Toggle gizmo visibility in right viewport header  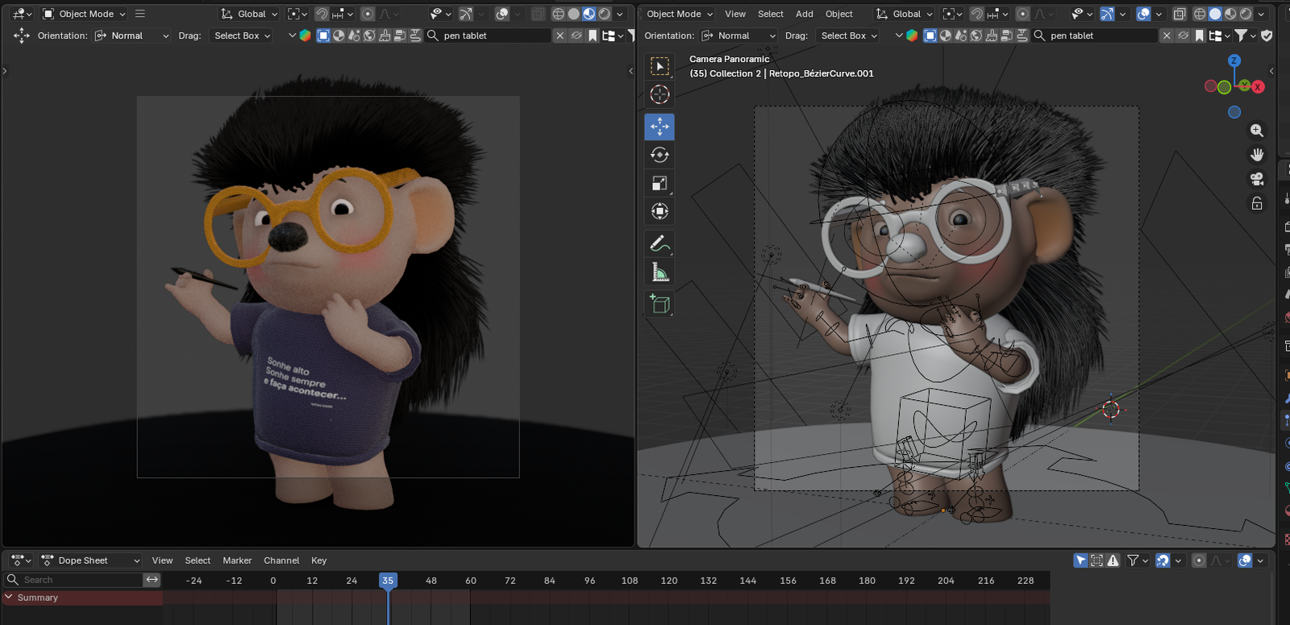tap(1107, 14)
